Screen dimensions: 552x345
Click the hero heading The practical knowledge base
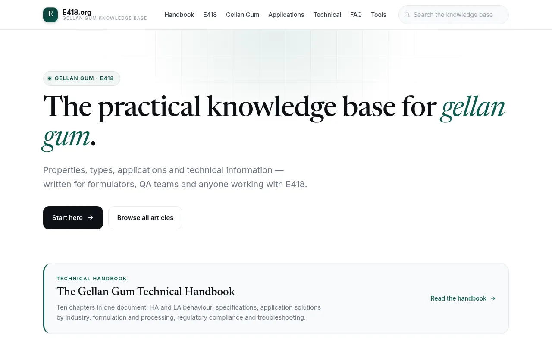274,122
